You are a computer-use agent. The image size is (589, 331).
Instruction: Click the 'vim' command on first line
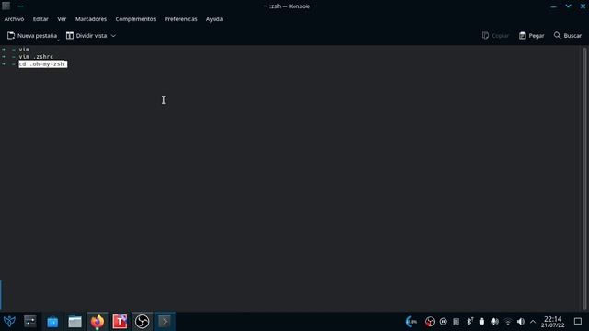(x=24, y=49)
